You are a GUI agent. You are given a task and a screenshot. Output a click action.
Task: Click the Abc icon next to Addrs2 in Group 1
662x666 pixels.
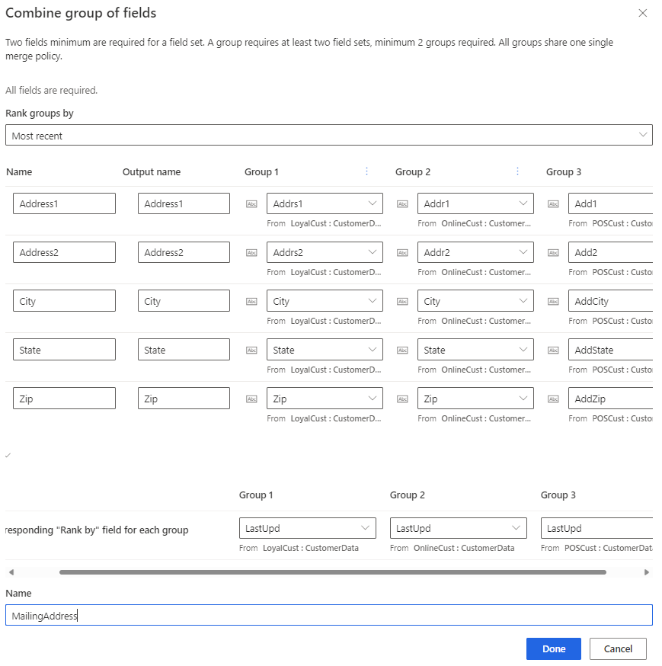point(251,252)
